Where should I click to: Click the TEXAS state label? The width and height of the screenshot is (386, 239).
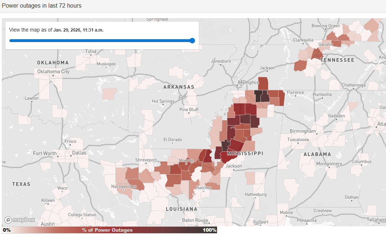point(21,184)
